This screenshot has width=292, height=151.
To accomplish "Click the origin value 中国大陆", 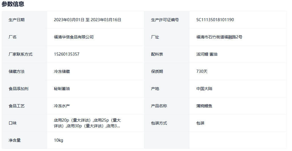I will [x=204, y=89].
